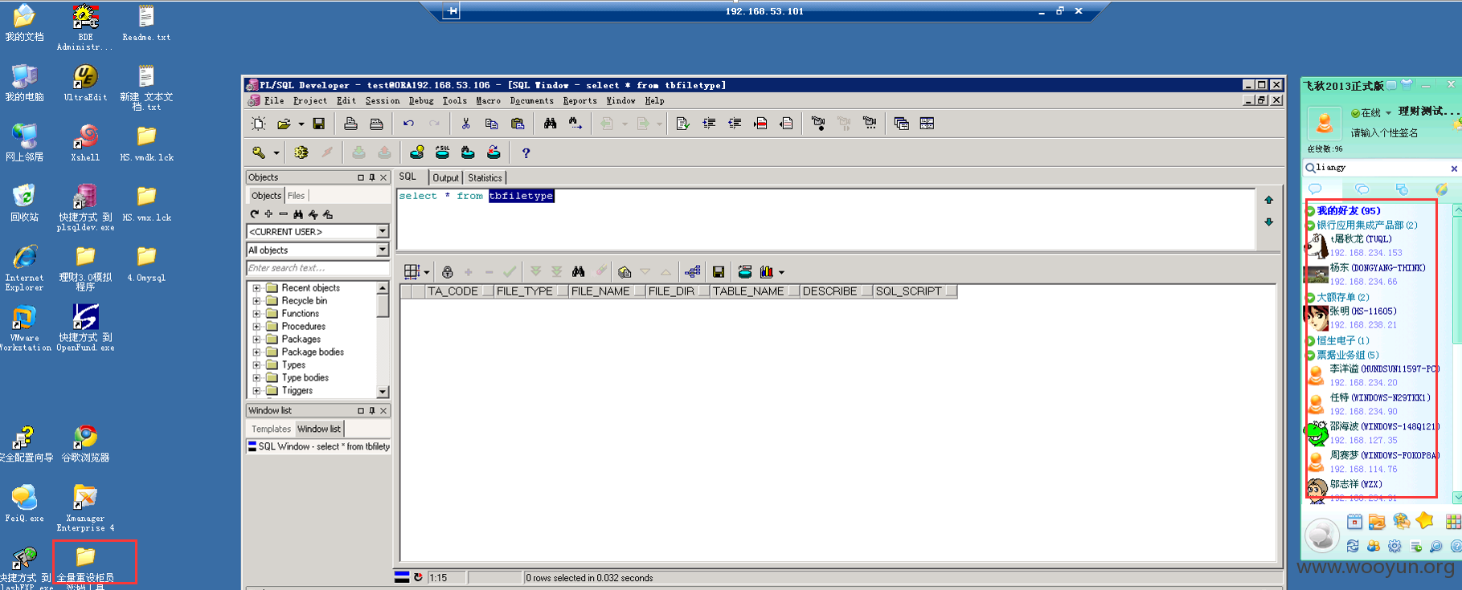The width and height of the screenshot is (1462, 590).
Task: Click the object tree scrollbar down arrow
Action: (x=383, y=392)
